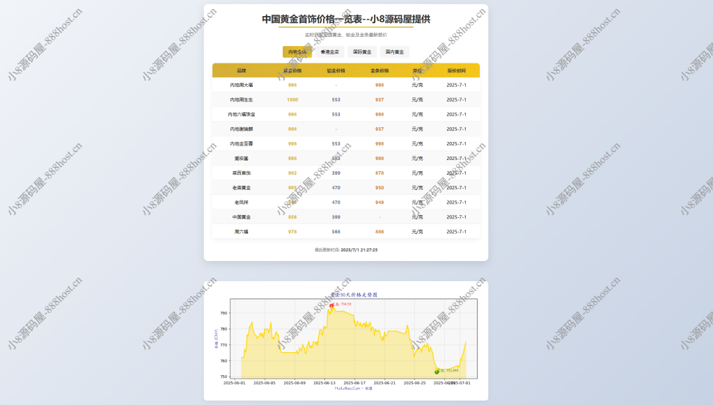Click the 2025-06-13 x-axis label
This screenshot has width=713, height=405.
[324, 383]
